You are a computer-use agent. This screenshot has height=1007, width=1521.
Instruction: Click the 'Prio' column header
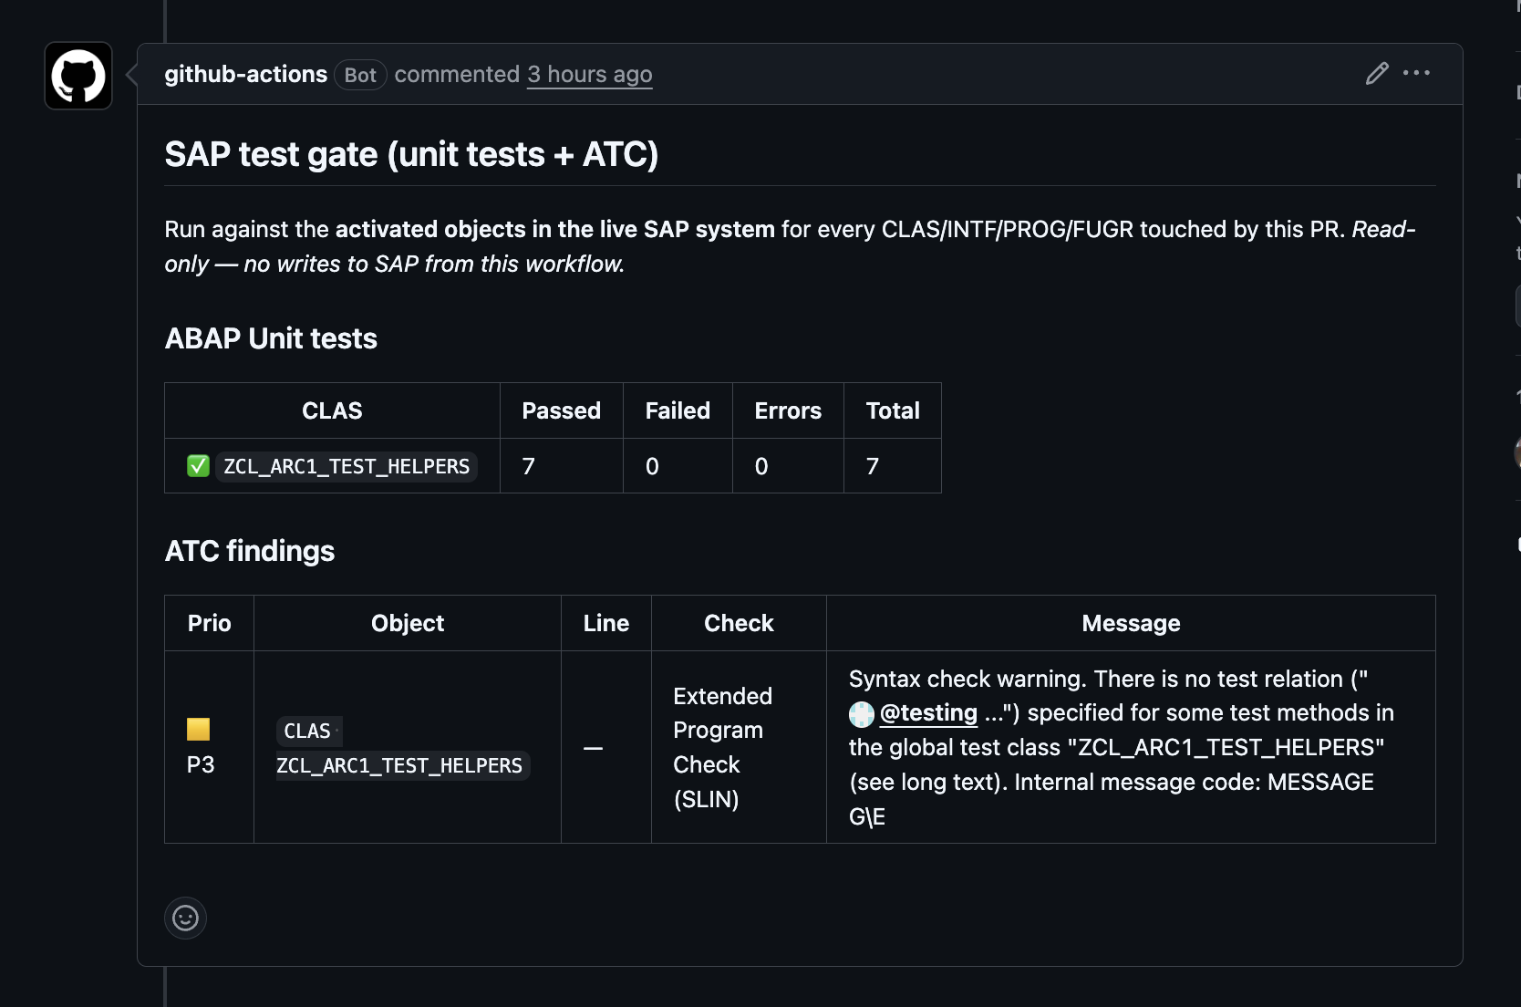pyautogui.click(x=209, y=623)
